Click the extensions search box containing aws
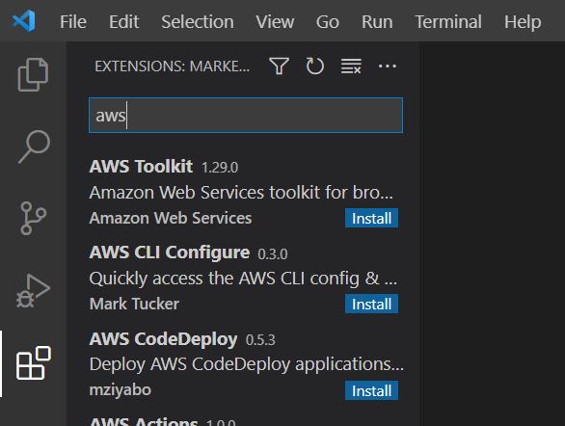 246,116
